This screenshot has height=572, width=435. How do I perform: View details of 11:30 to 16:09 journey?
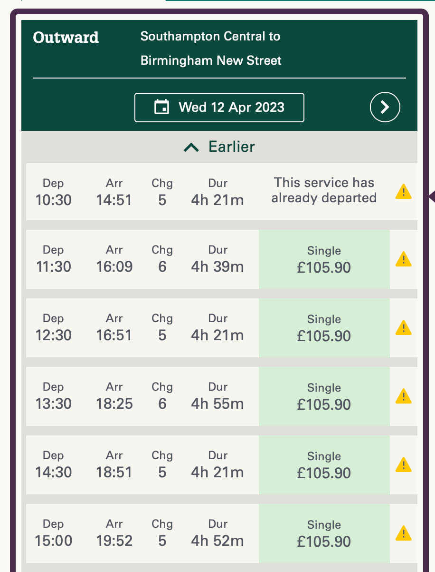click(x=142, y=260)
